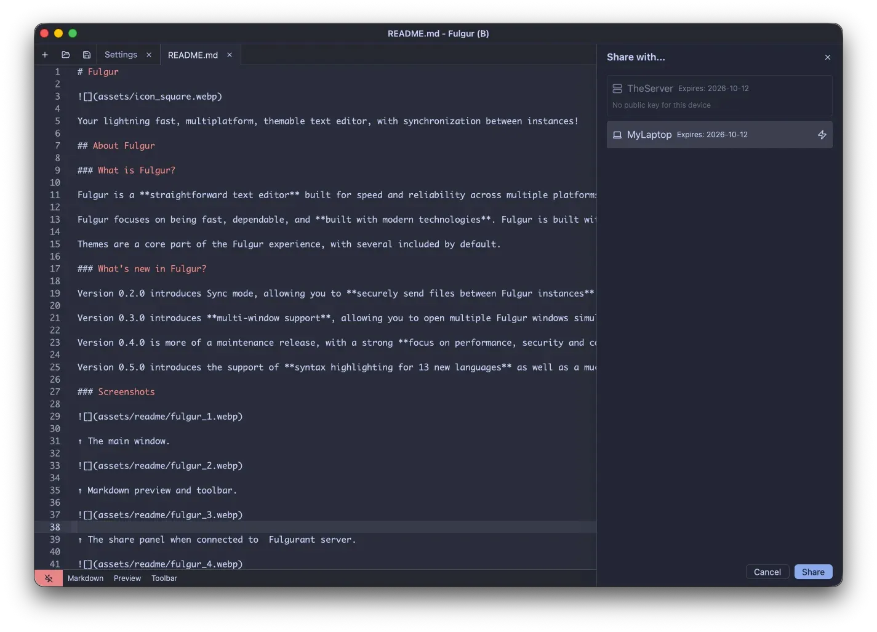Click the server icon next to TheServer

click(x=617, y=88)
